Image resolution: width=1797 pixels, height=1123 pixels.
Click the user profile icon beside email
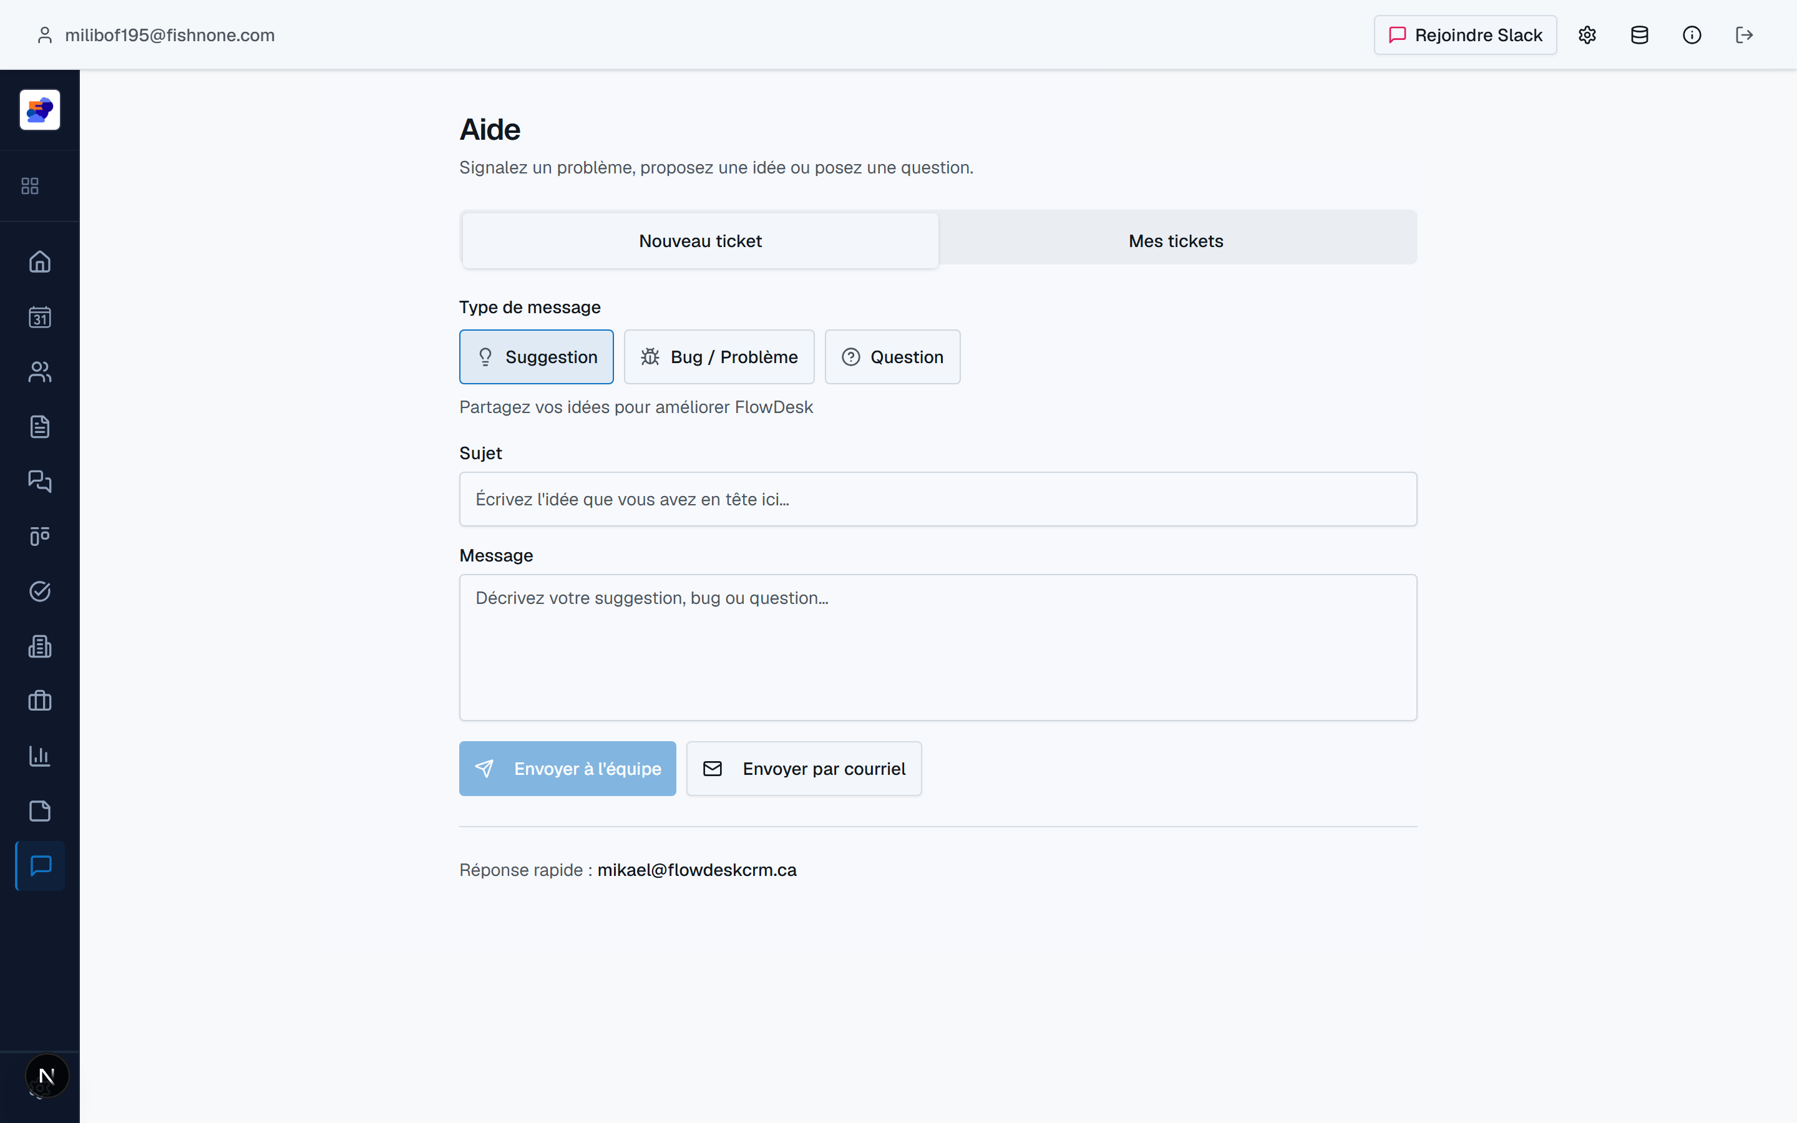(44, 35)
